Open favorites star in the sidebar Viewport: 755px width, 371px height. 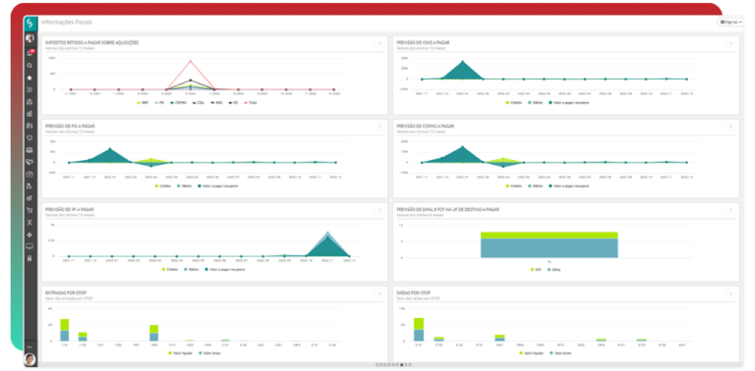click(29, 78)
